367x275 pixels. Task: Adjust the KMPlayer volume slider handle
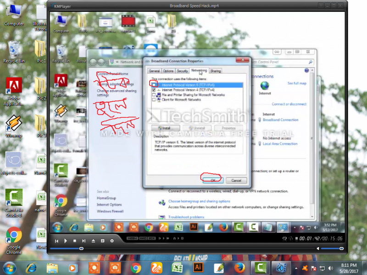coord(341,248)
